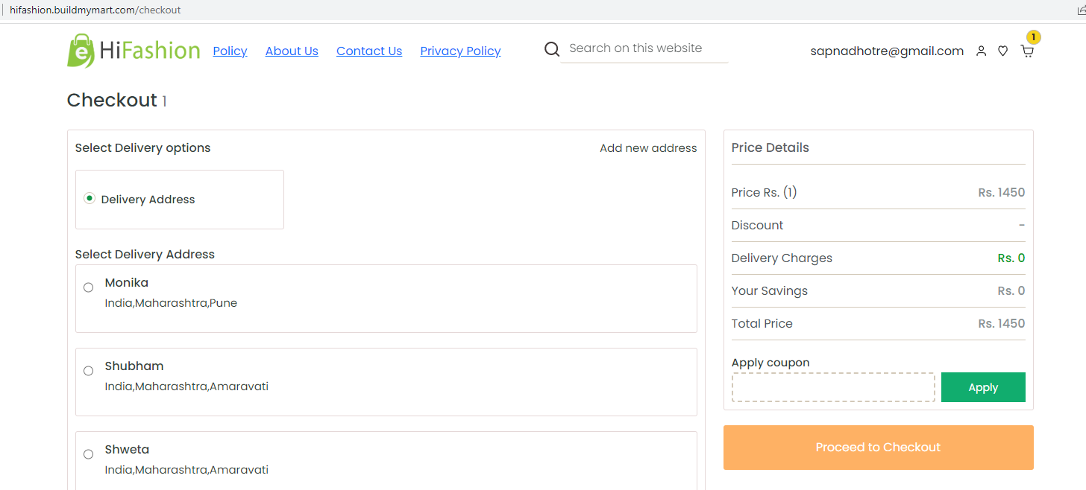Click the Apply coupon label

coord(770,363)
